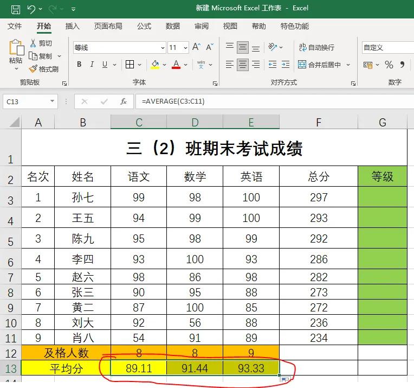The height and width of the screenshot is (388, 414).
Task: Click the 自动换行 wrap text button
Action: tap(316, 47)
